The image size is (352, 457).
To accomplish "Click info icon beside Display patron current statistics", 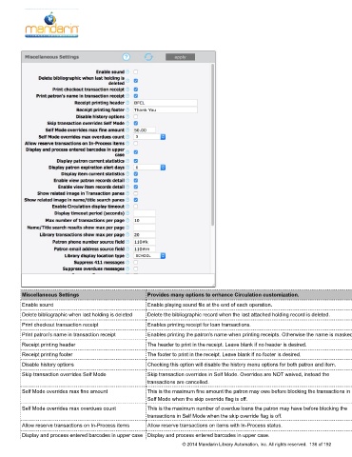I will pos(127,161).
